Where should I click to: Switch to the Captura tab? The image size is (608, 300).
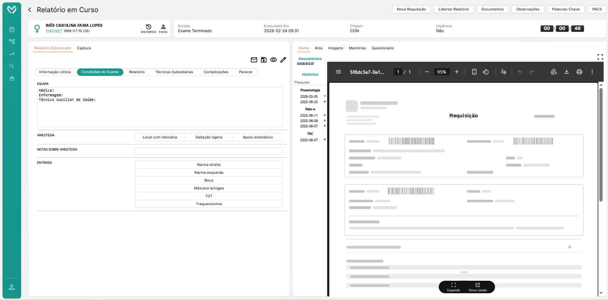click(x=84, y=48)
